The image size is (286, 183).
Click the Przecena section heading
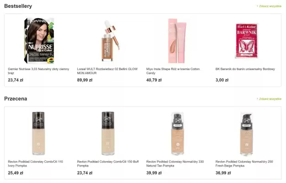pyautogui.click(x=16, y=99)
